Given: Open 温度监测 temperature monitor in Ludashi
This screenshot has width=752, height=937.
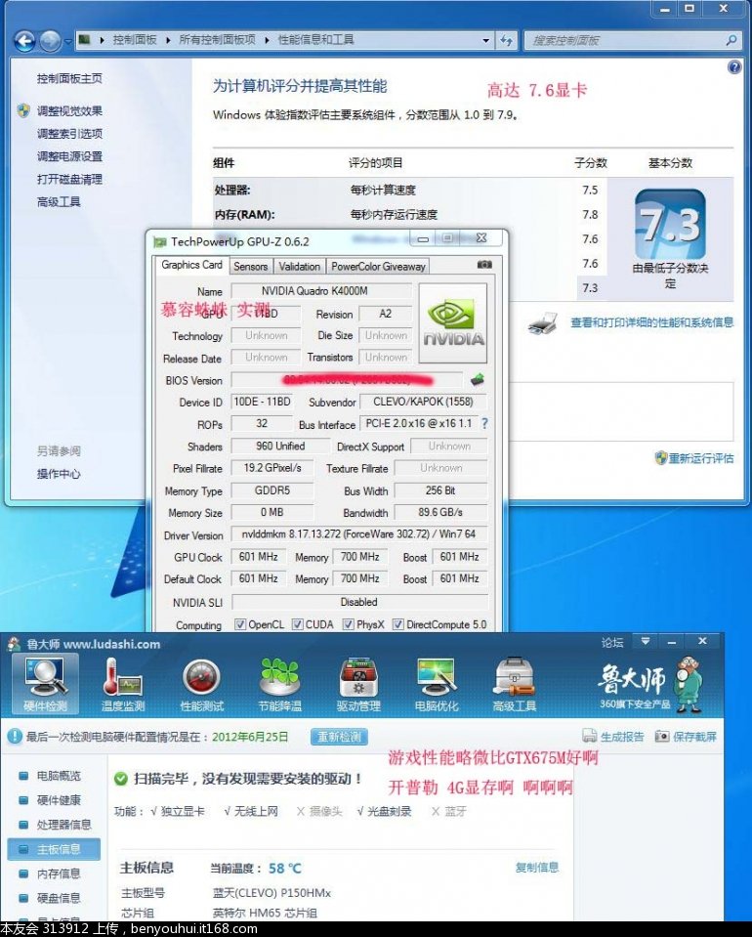Looking at the screenshot, I should coord(123,685).
